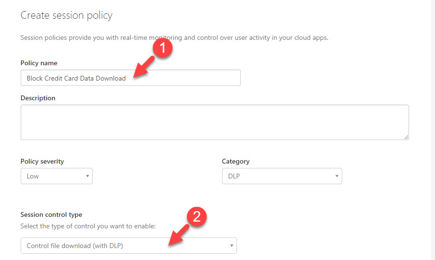Click the Description box resize handle
The width and height of the screenshot is (435, 260).
tap(406, 137)
